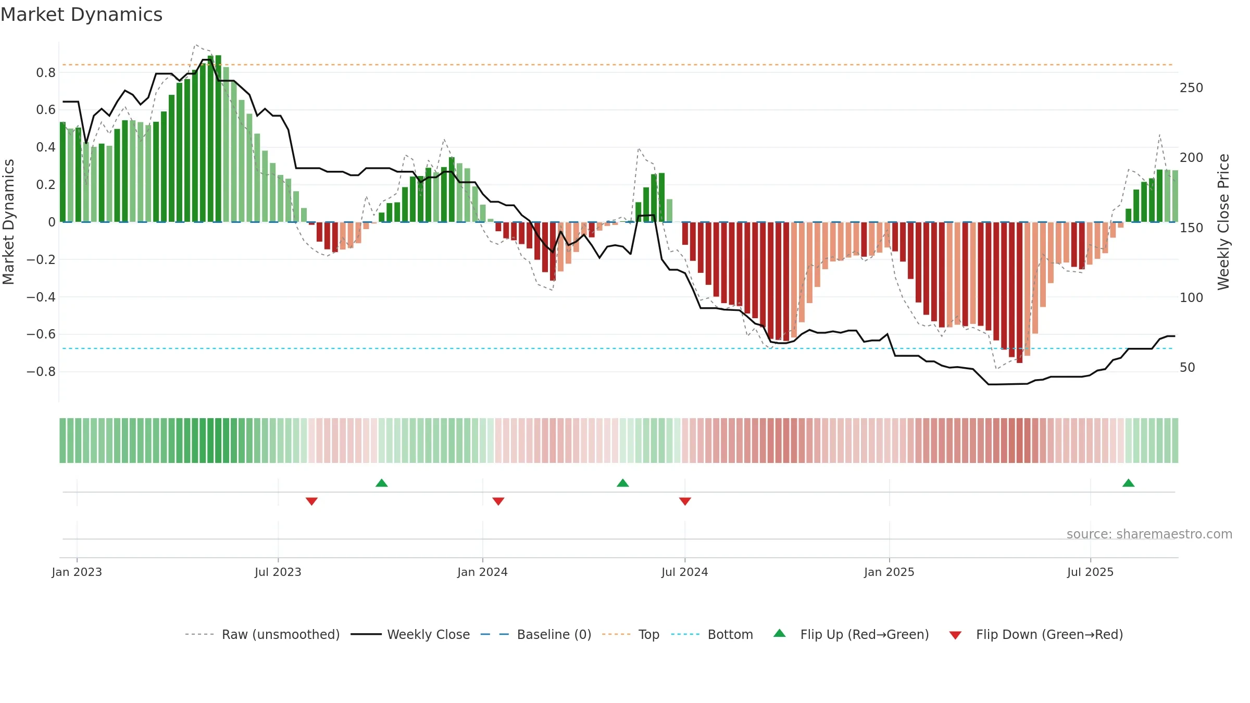
Task: Toggle the Weekly Close legend entry
Action: 410,634
